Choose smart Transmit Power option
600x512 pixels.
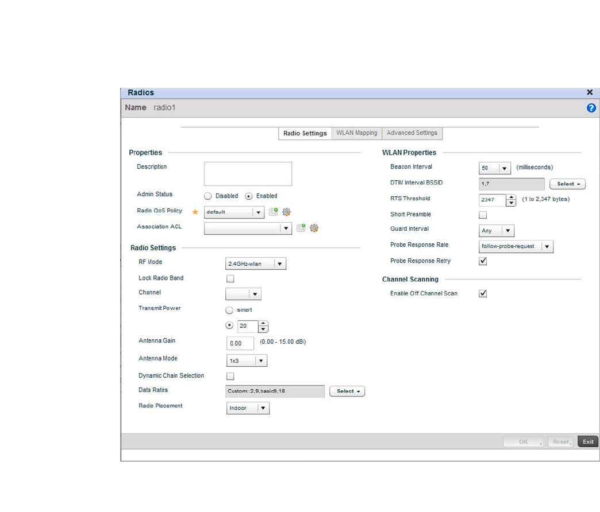pyautogui.click(x=229, y=310)
